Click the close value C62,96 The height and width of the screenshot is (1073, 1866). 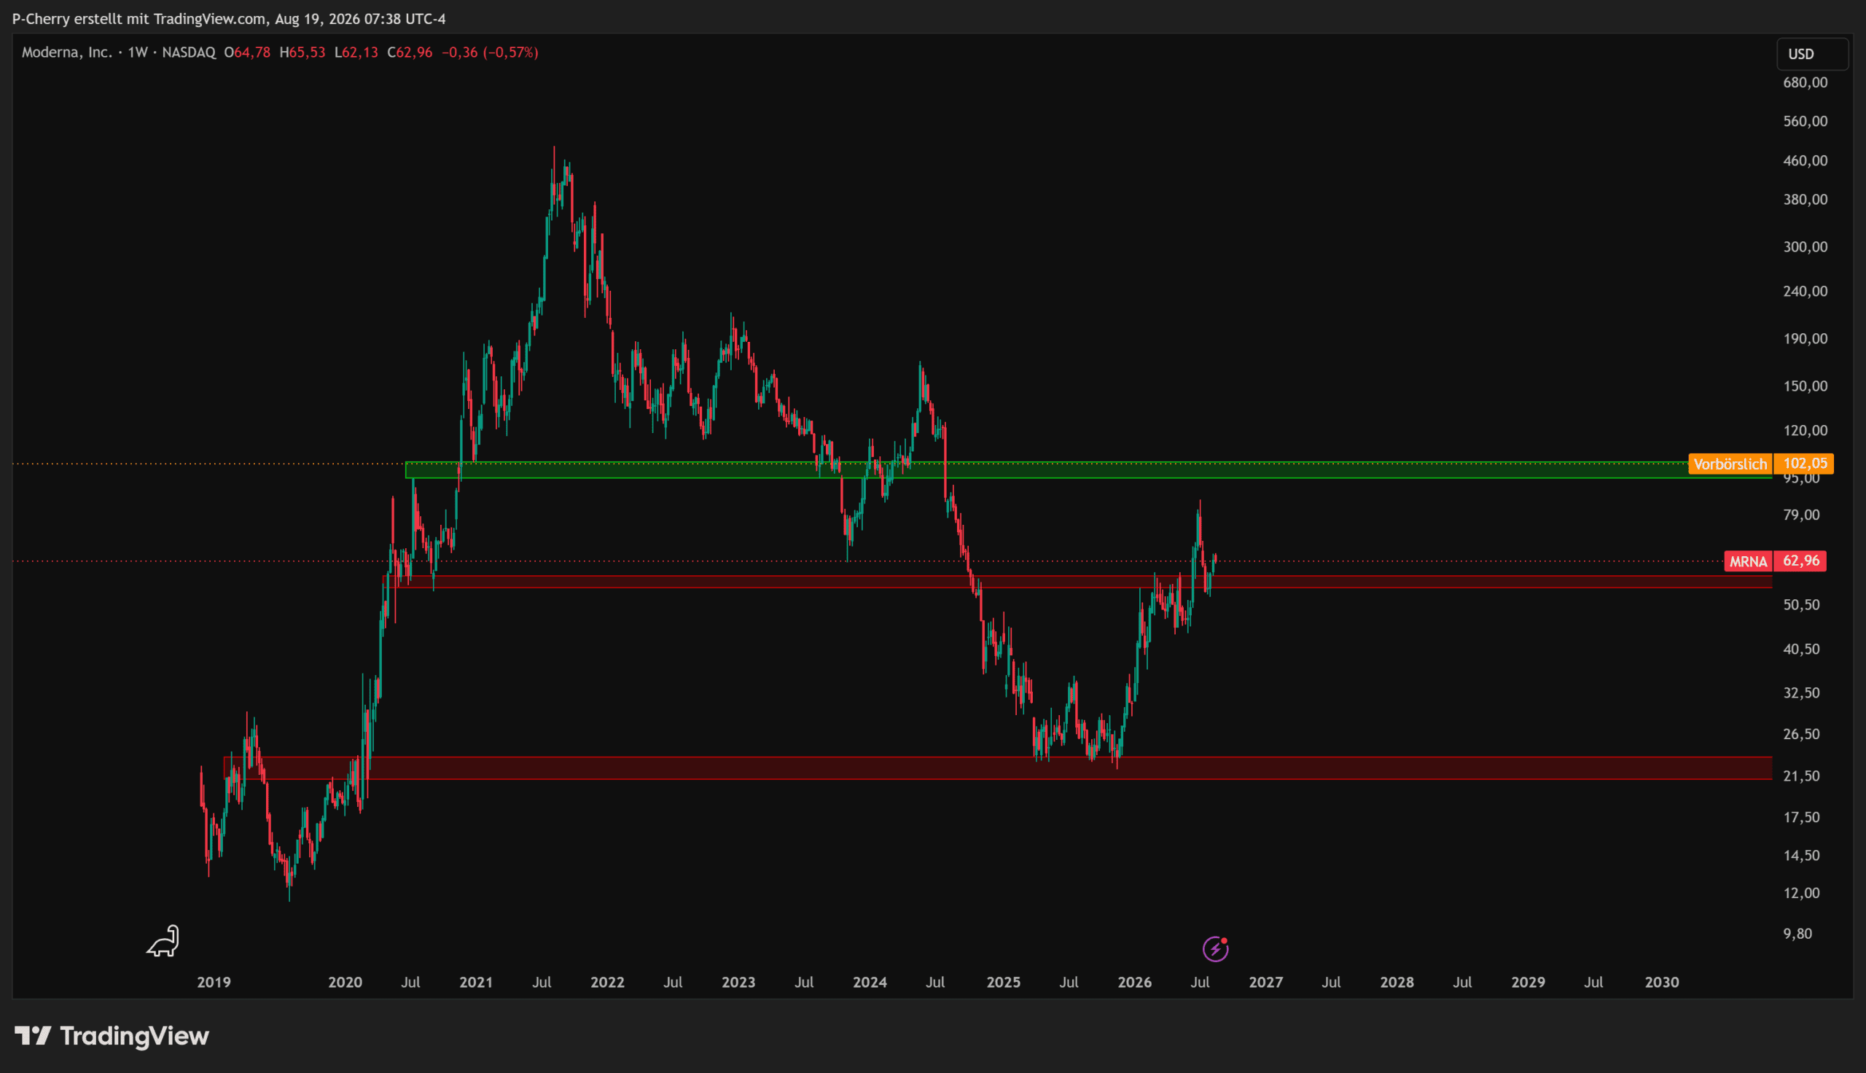coord(410,52)
